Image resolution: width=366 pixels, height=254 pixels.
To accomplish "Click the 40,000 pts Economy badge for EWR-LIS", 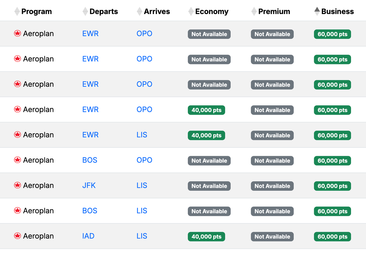I will pyautogui.click(x=206, y=135).
